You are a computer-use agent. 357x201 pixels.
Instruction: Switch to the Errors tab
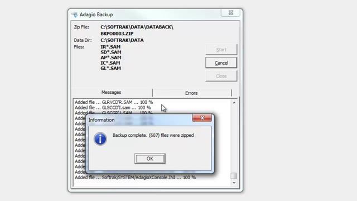(191, 93)
